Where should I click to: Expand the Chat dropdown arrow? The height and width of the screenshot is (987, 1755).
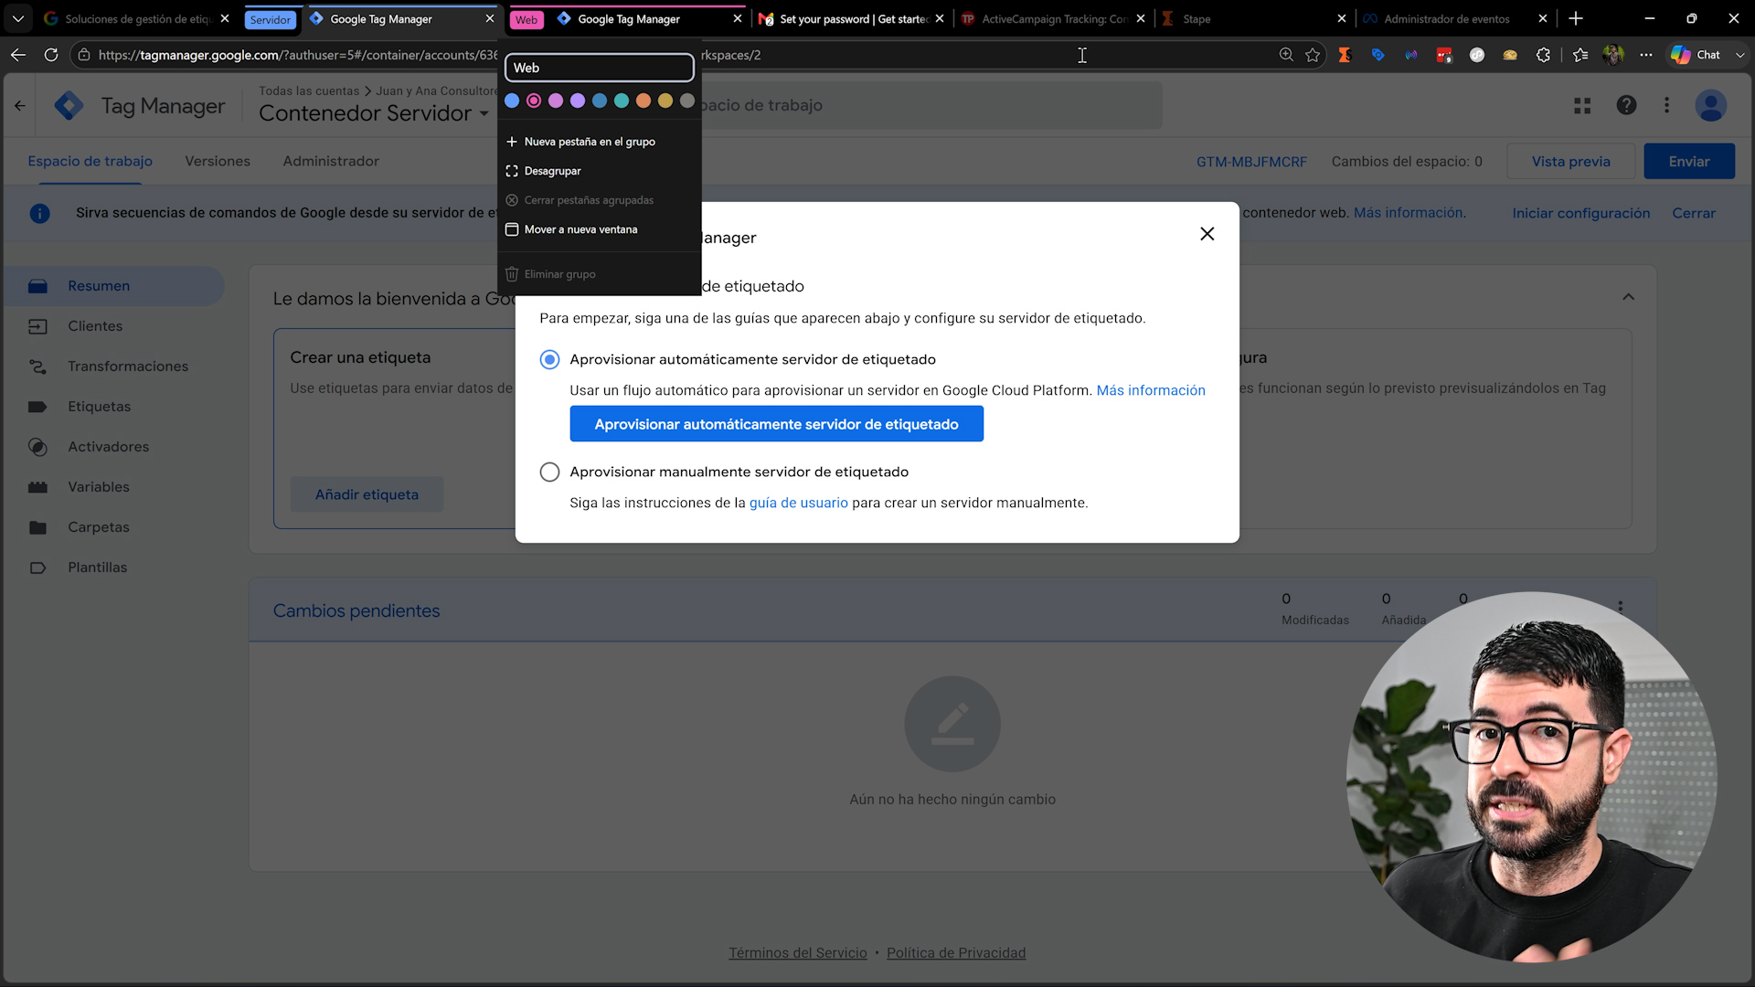point(1739,55)
